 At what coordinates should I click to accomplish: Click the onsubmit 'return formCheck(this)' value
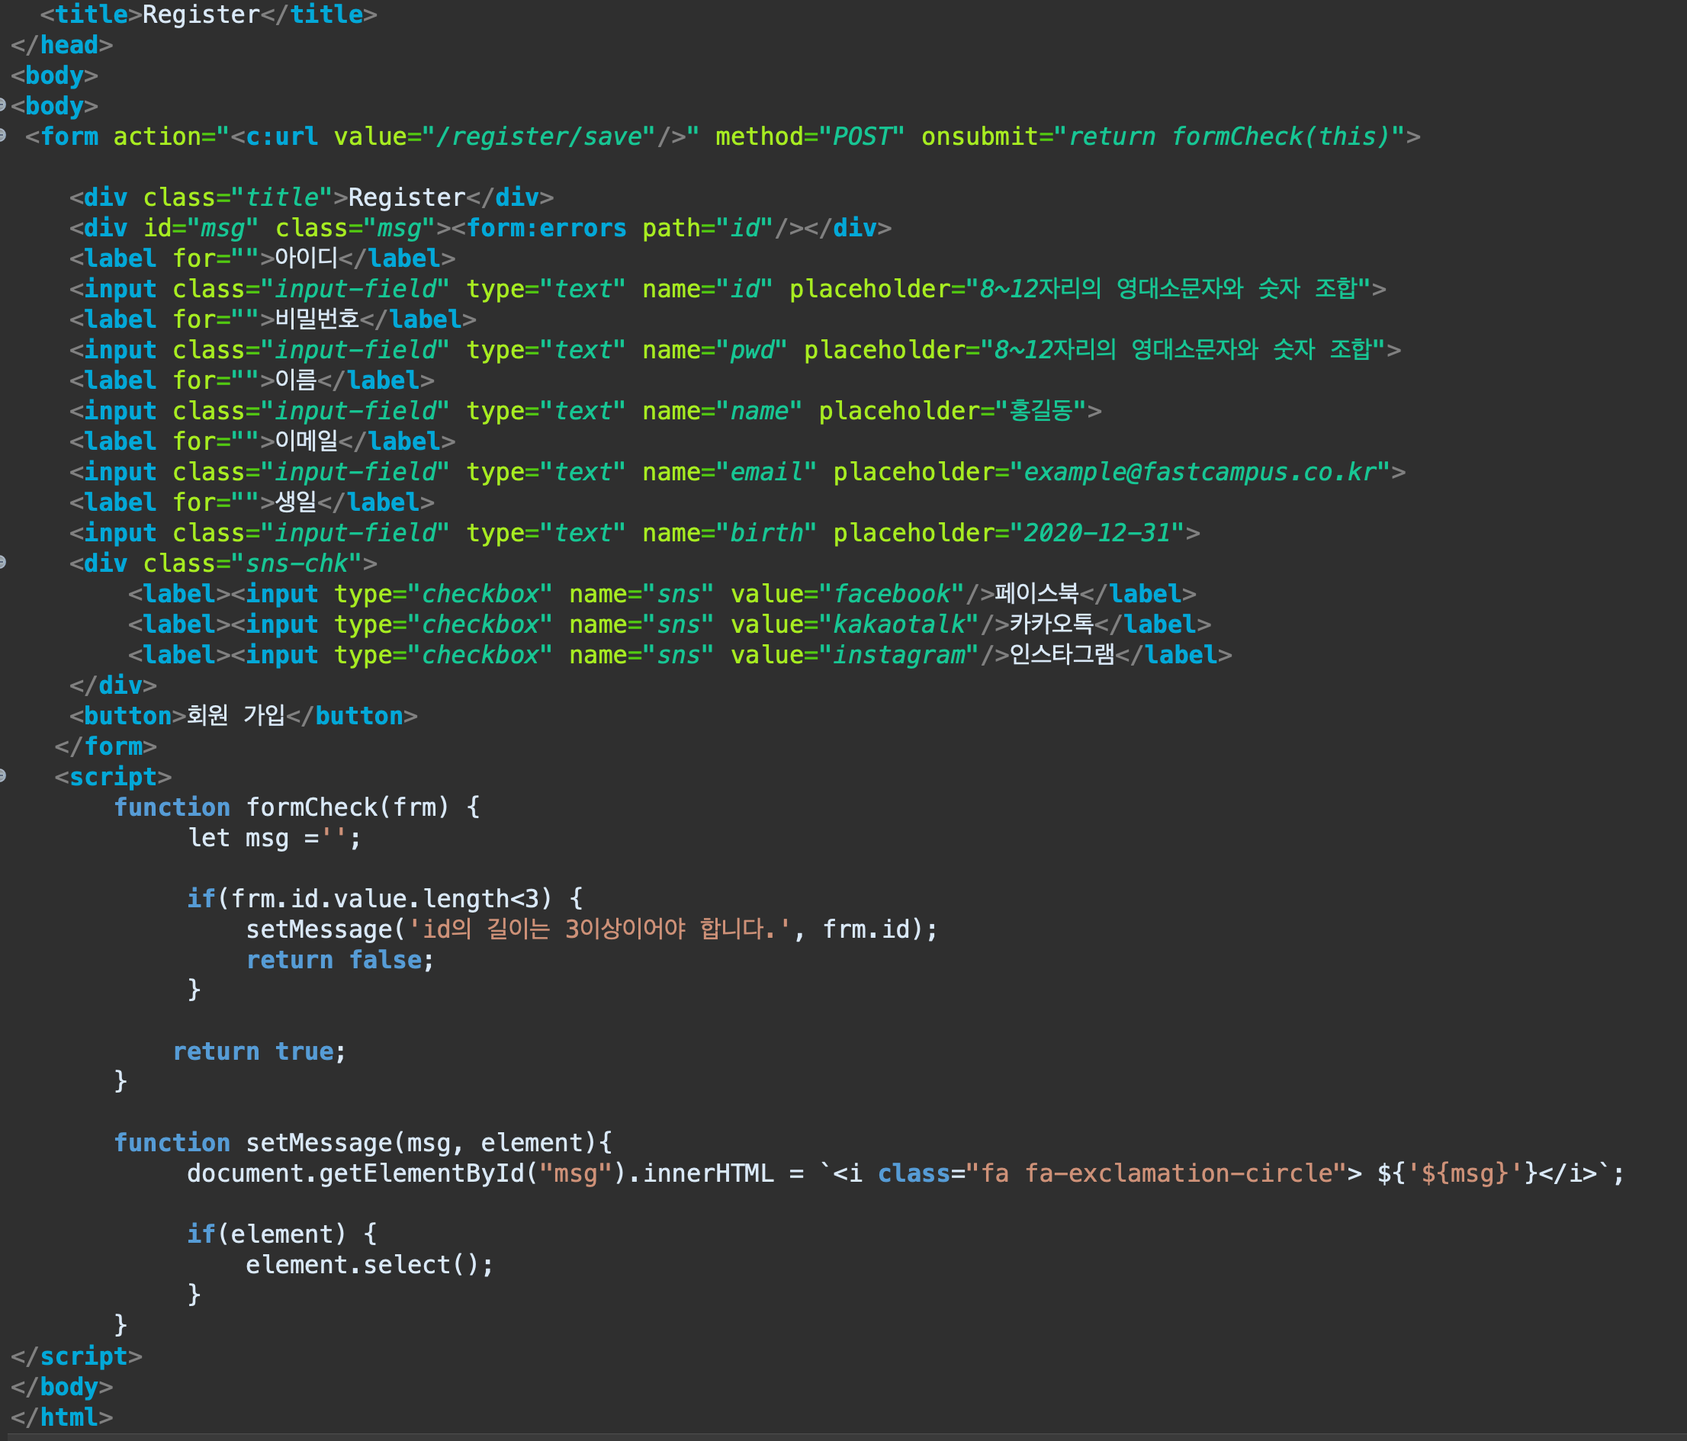[1228, 136]
